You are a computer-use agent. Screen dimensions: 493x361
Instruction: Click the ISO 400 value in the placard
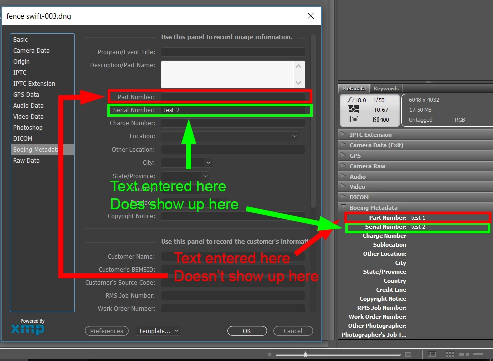pos(381,120)
